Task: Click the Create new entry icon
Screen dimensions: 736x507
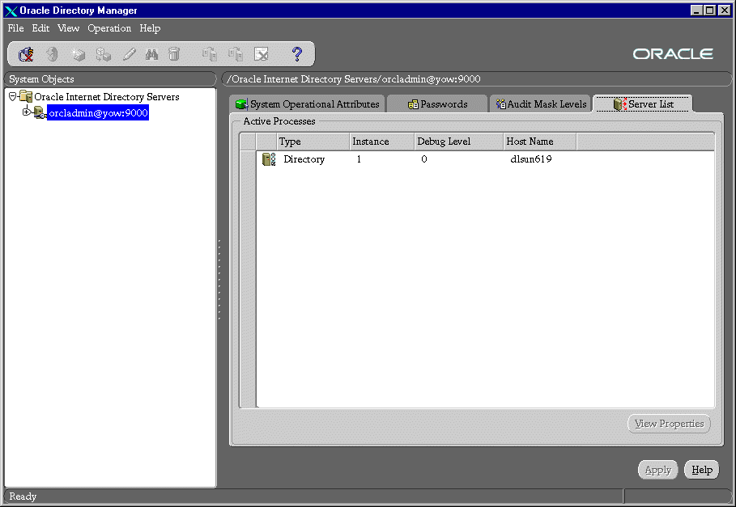Action: [x=78, y=54]
